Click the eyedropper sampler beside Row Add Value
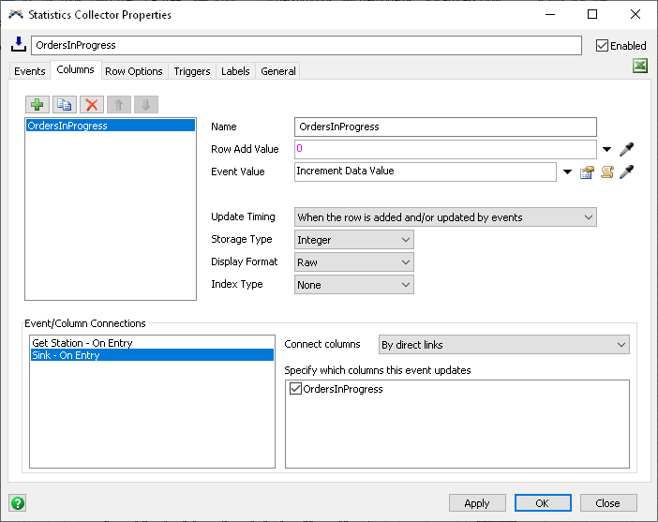The width and height of the screenshot is (658, 522). pyautogui.click(x=627, y=149)
